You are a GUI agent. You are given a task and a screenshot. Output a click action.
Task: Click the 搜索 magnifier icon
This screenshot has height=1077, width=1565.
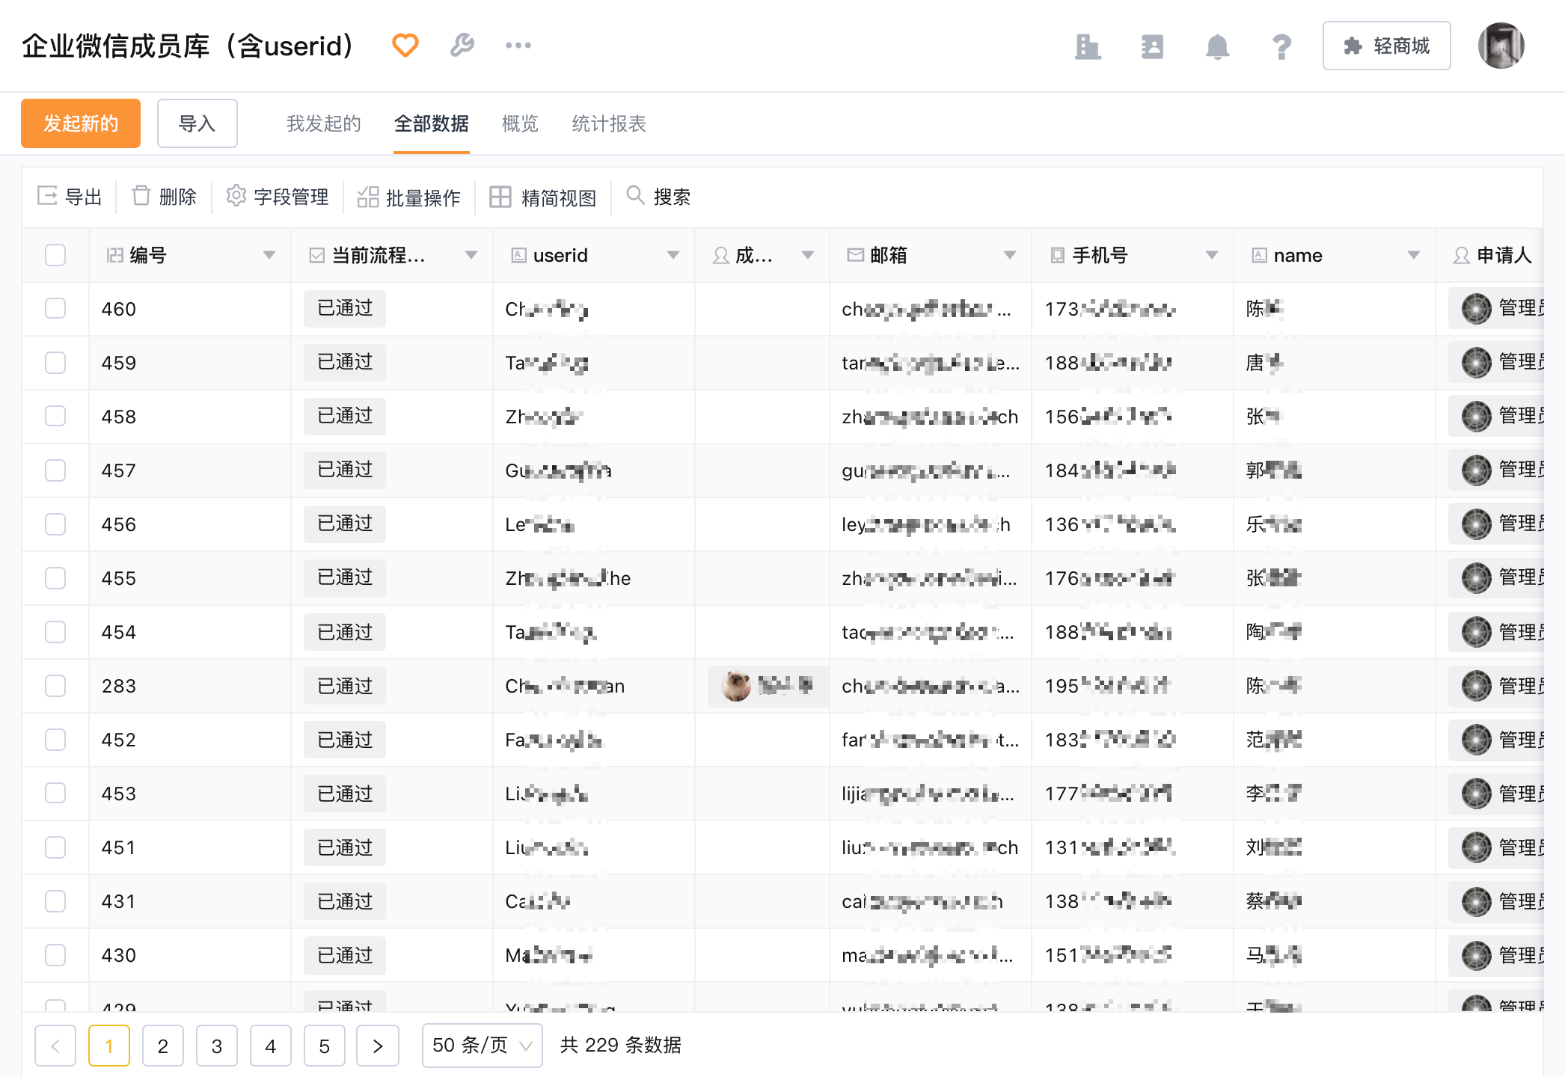click(635, 195)
